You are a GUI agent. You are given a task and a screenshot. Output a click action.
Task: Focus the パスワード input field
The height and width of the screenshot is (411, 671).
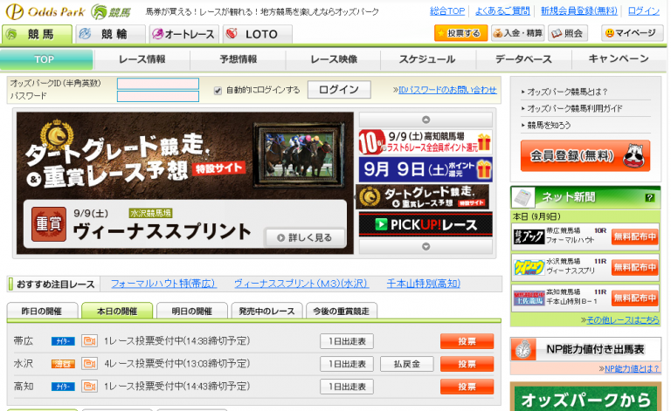pyautogui.click(x=158, y=96)
